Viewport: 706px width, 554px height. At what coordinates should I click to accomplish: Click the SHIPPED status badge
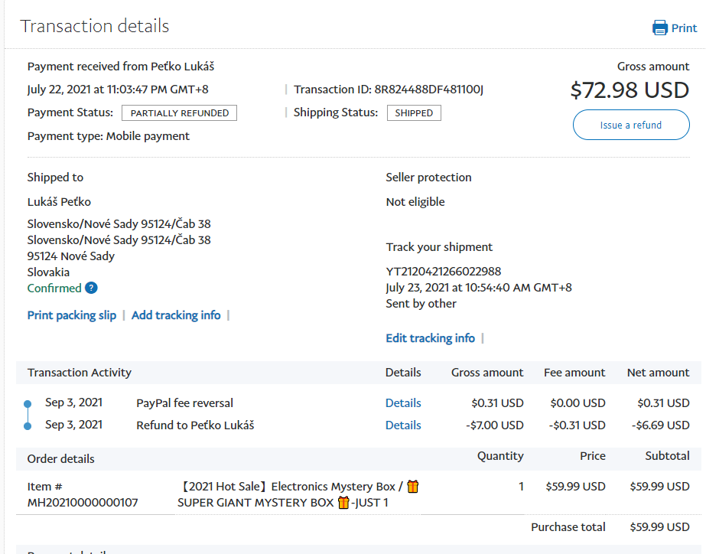[414, 113]
